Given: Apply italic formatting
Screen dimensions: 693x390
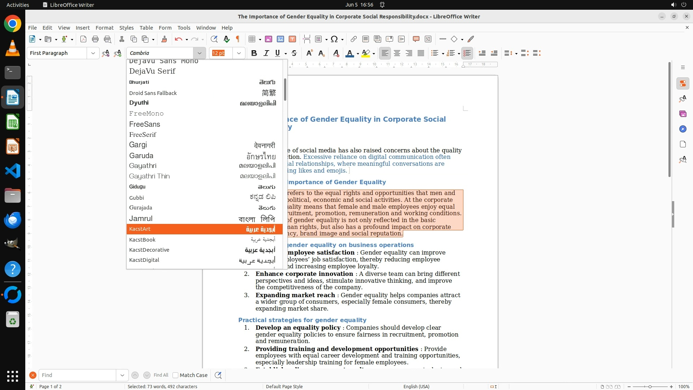Looking at the screenshot, I should click(266, 53).
